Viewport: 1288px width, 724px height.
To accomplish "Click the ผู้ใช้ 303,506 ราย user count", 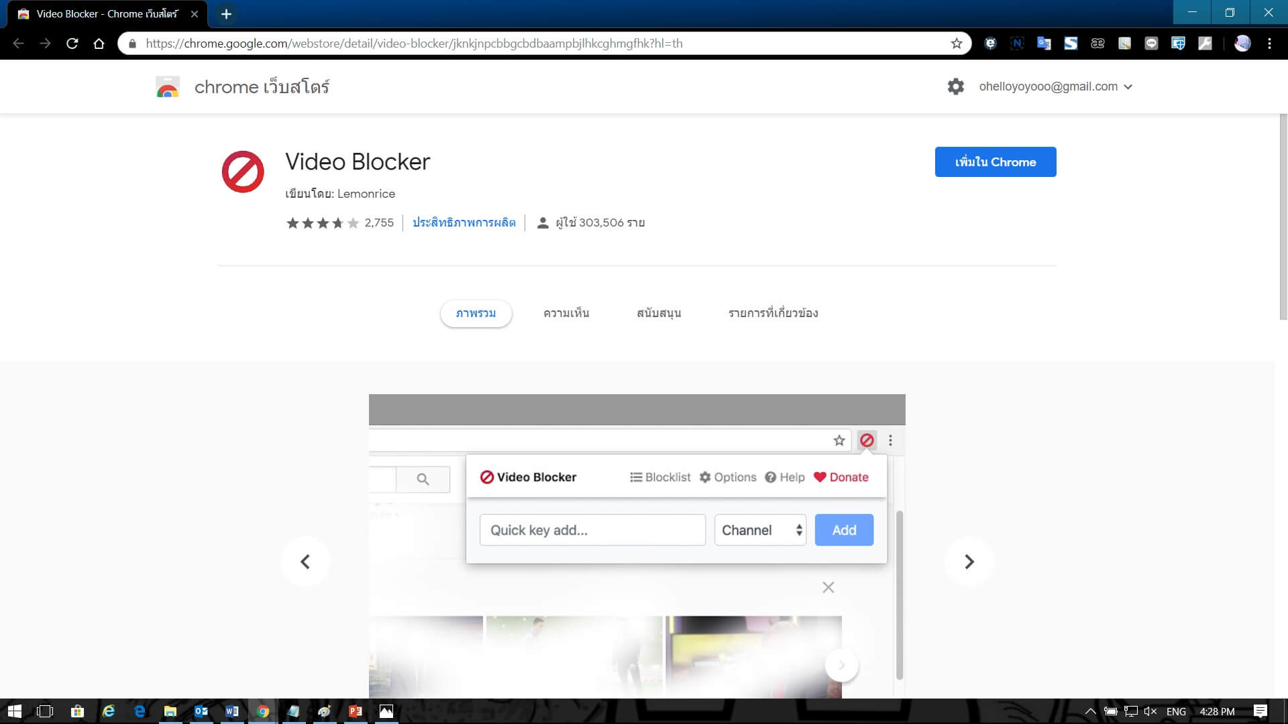I will click(591, 223).
